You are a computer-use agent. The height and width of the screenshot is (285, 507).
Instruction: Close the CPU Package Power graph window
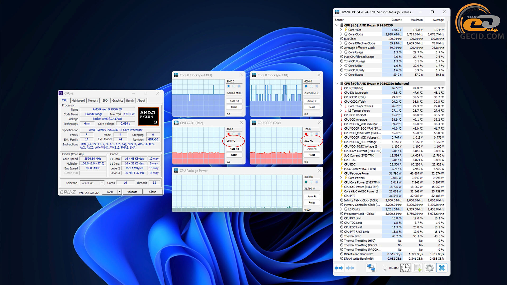[x=319, y=171]
